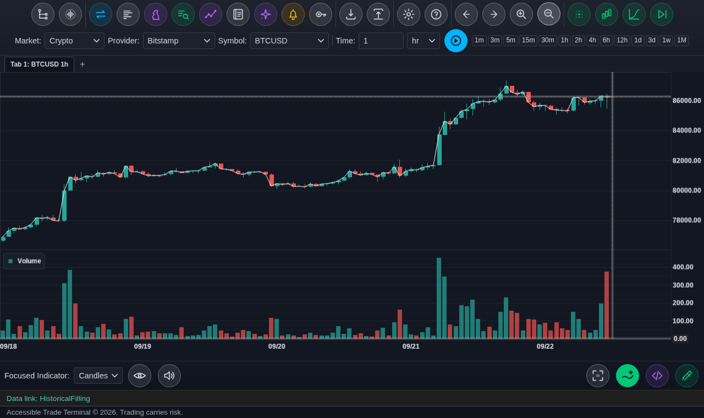This screenshot has height=418, width=704.
Task: Open the text lines list icon
Action: point(128,14)
